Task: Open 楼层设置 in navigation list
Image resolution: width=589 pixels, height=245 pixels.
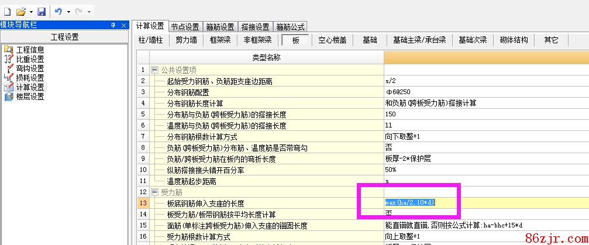Action: click(x=29, y=96)
